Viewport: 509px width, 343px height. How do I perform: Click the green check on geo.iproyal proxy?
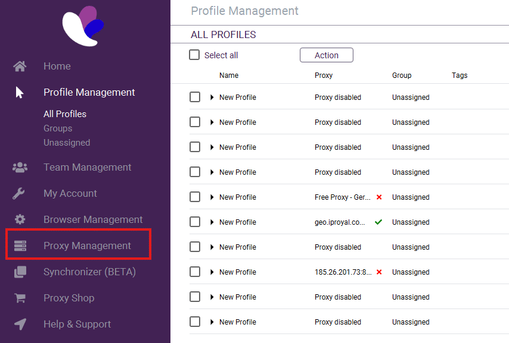[378, 222]
